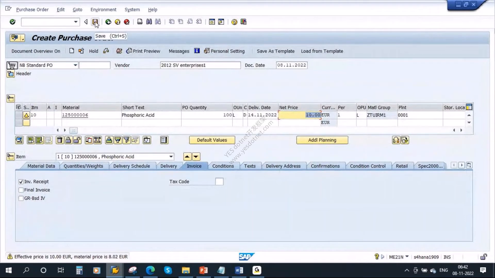The width and height of the screenshot is (495, 278).
Task: Click the Create new document icon
Action: pyautogui.click(x=72, y=51)
